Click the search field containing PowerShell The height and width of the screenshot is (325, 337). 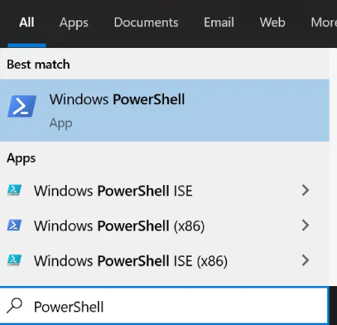(x=164, y=306)
